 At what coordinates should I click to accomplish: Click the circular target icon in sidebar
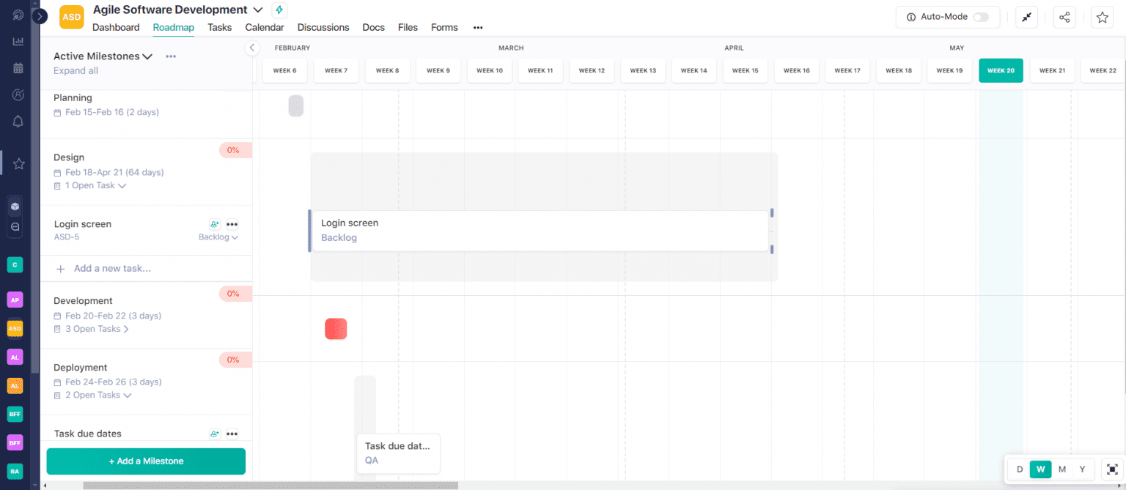pyautogui.click(x=18, y=94)
